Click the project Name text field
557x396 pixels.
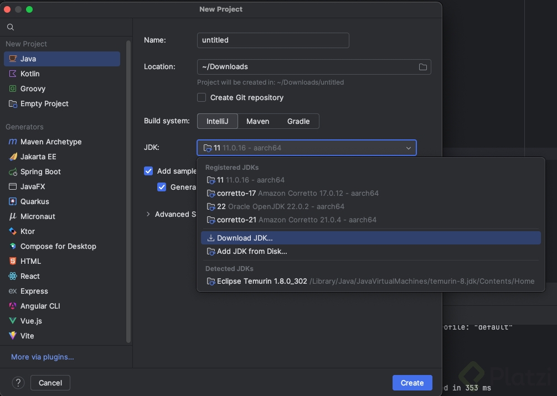[273, 40]
